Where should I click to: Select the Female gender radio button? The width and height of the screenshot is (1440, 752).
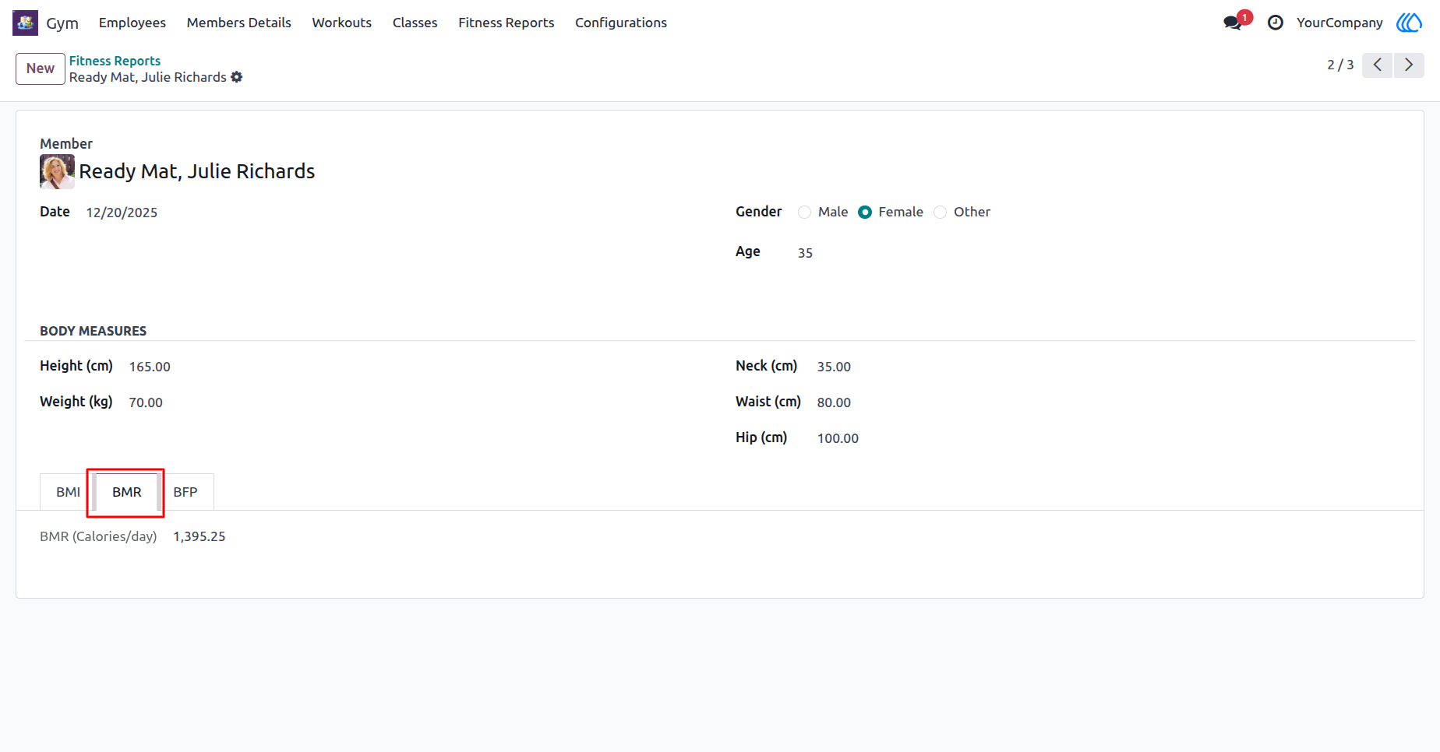pos(865,213)
